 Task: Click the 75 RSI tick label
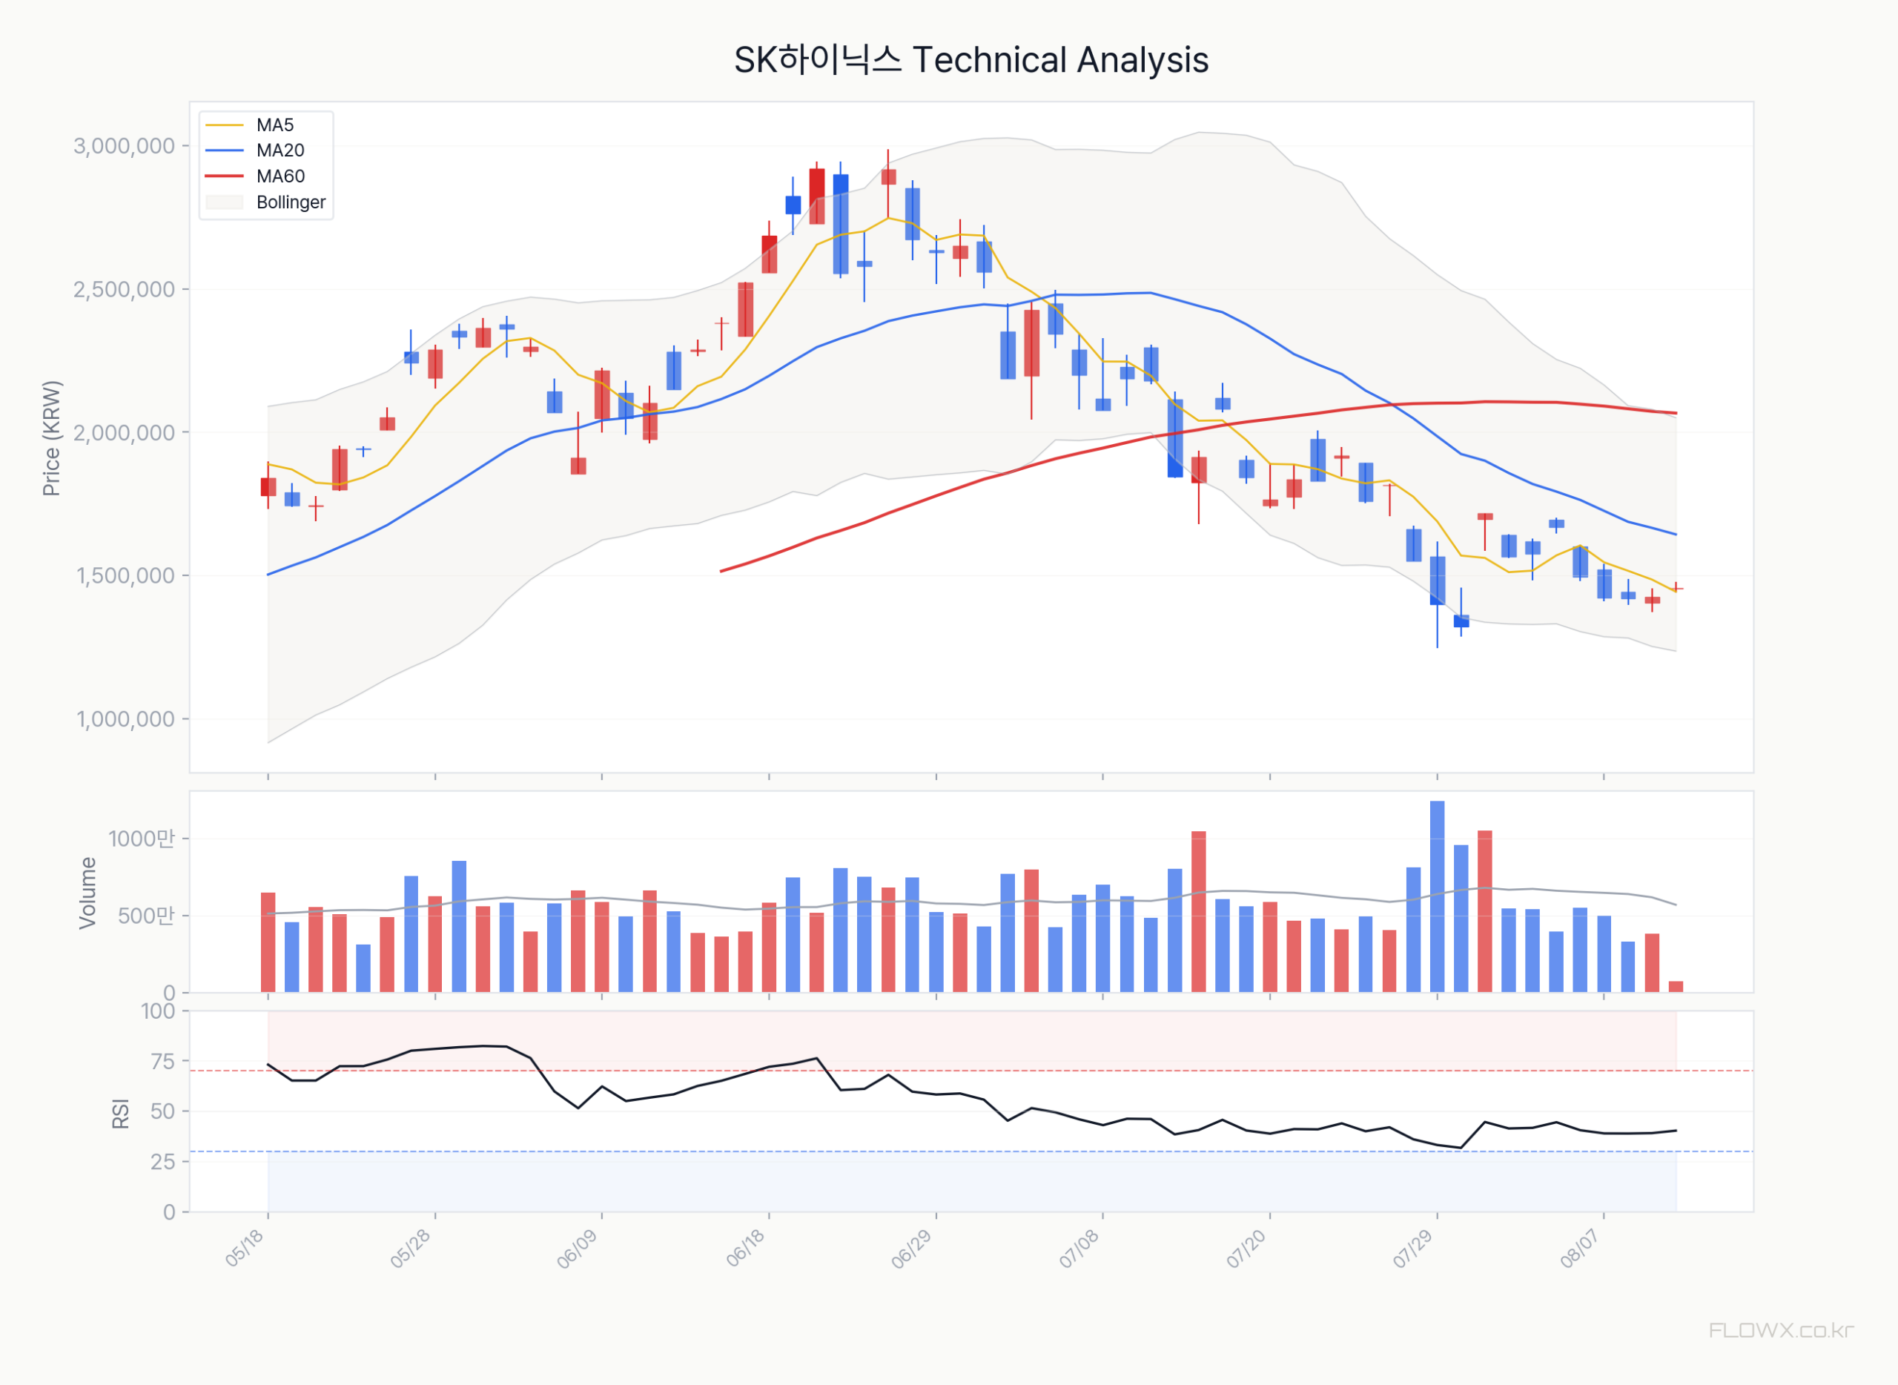(162, 1062)
